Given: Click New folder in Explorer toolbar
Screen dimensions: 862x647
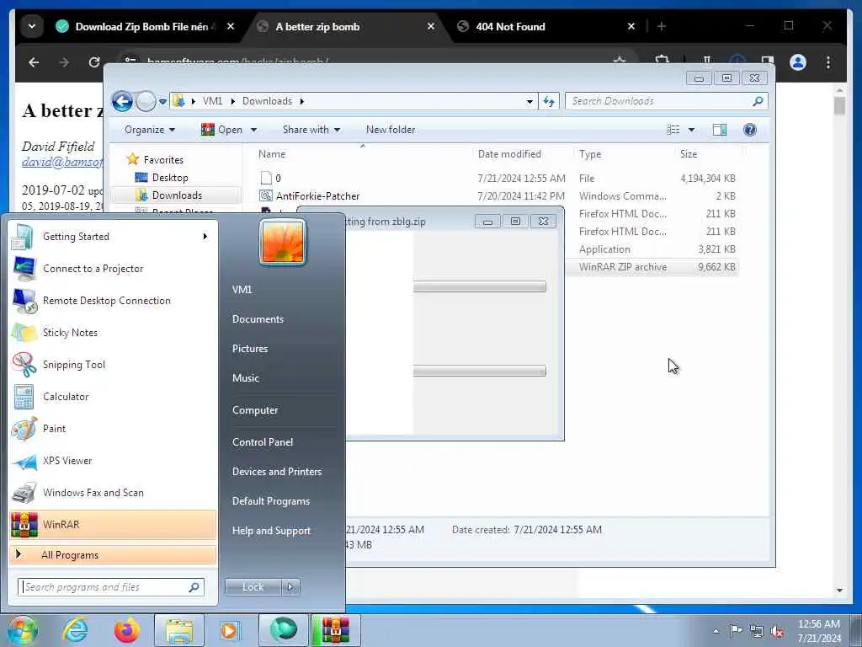Looking at the screenshot, I should (x=391, y=130).
